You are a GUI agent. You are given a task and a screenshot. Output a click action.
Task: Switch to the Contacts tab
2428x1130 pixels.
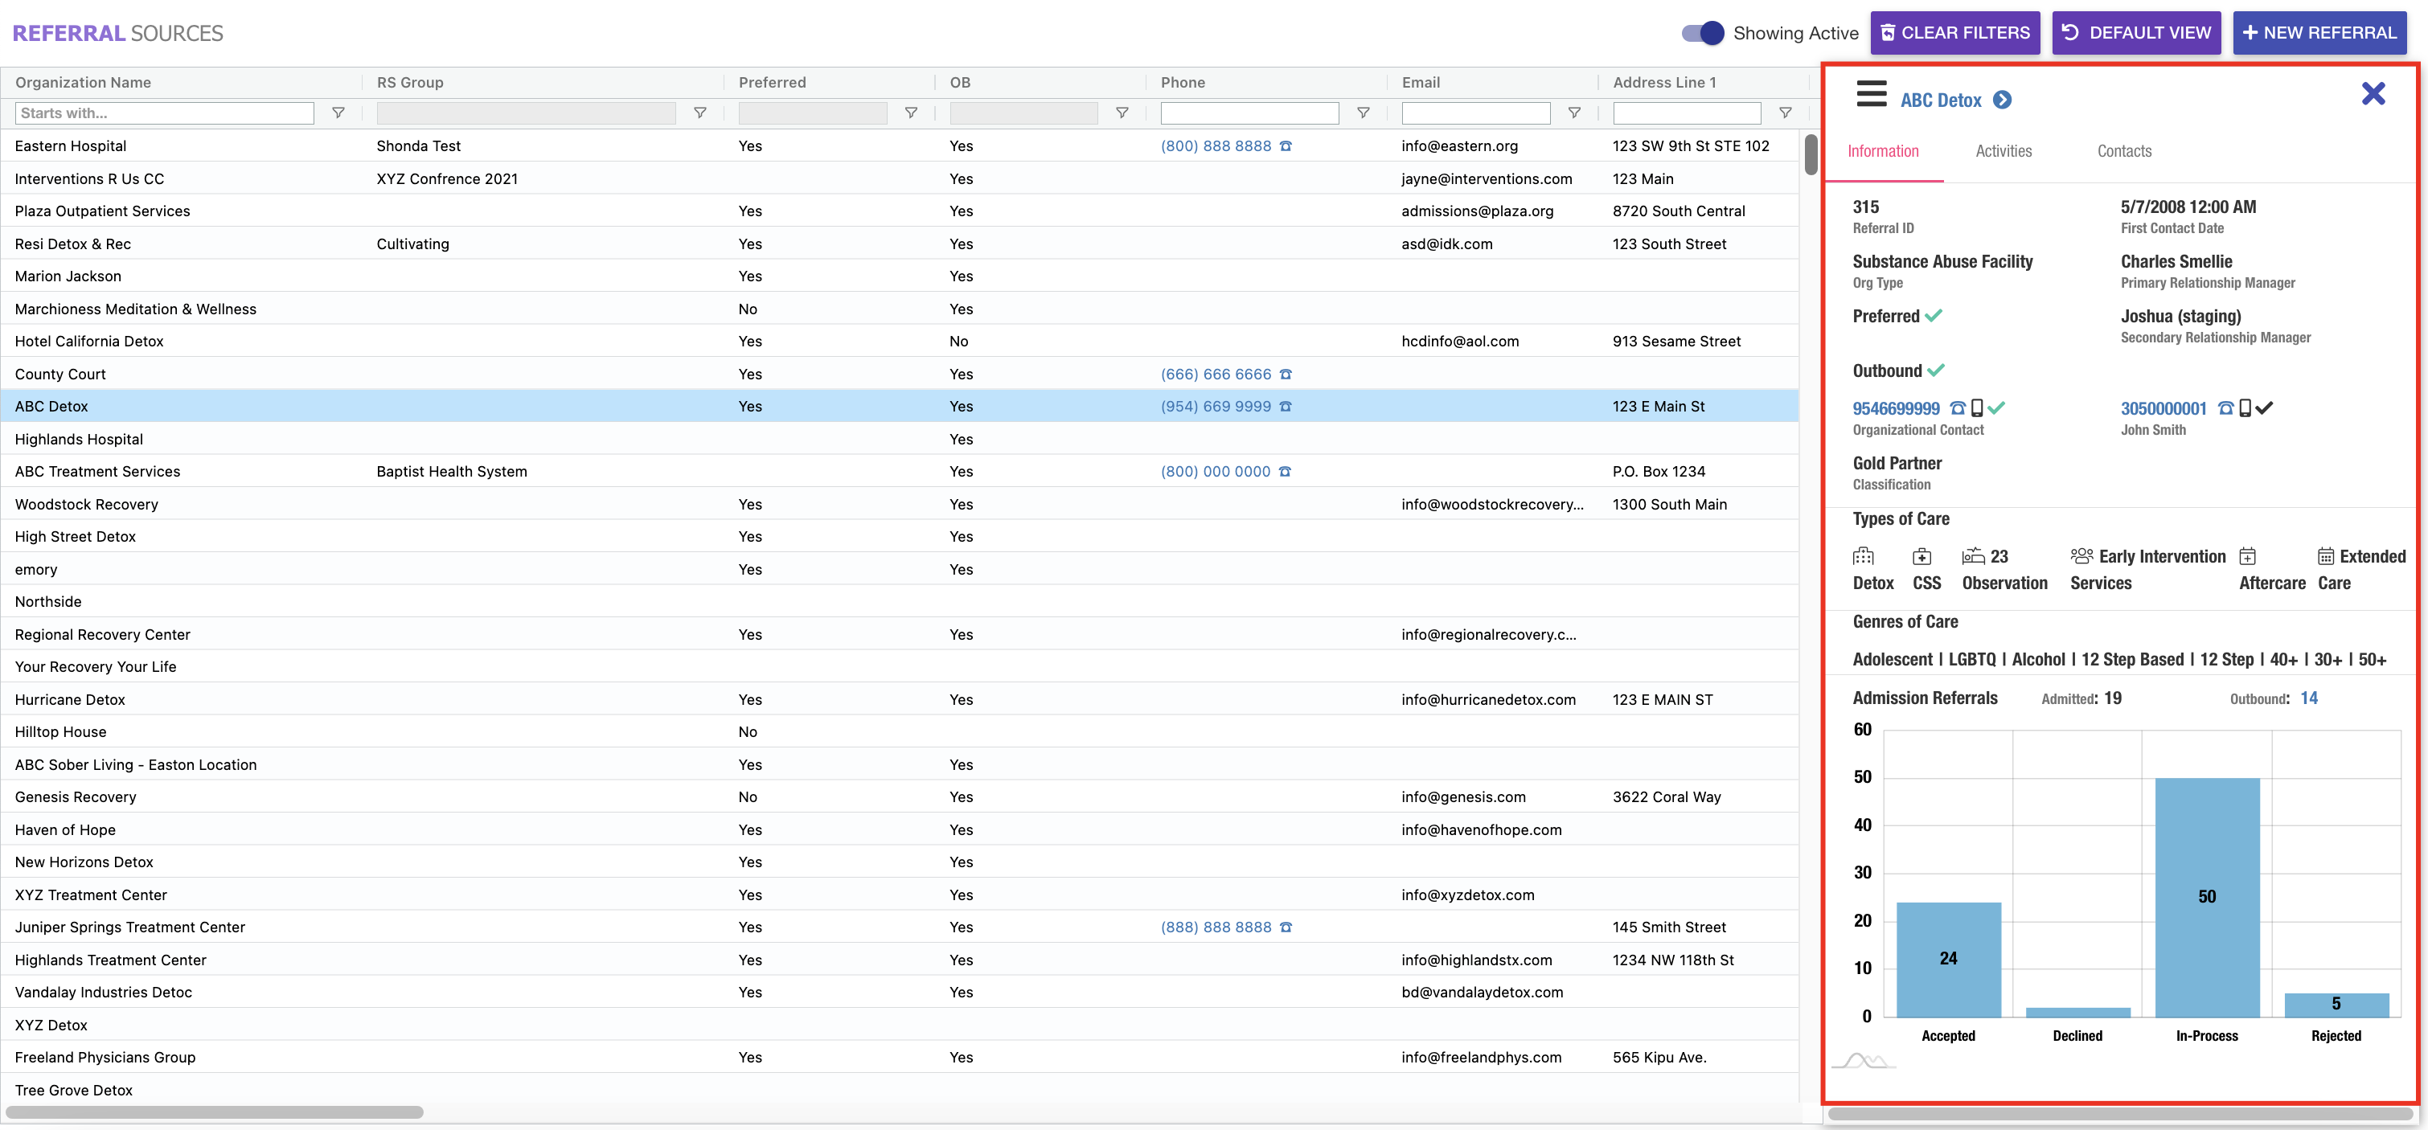(2123, 151)
